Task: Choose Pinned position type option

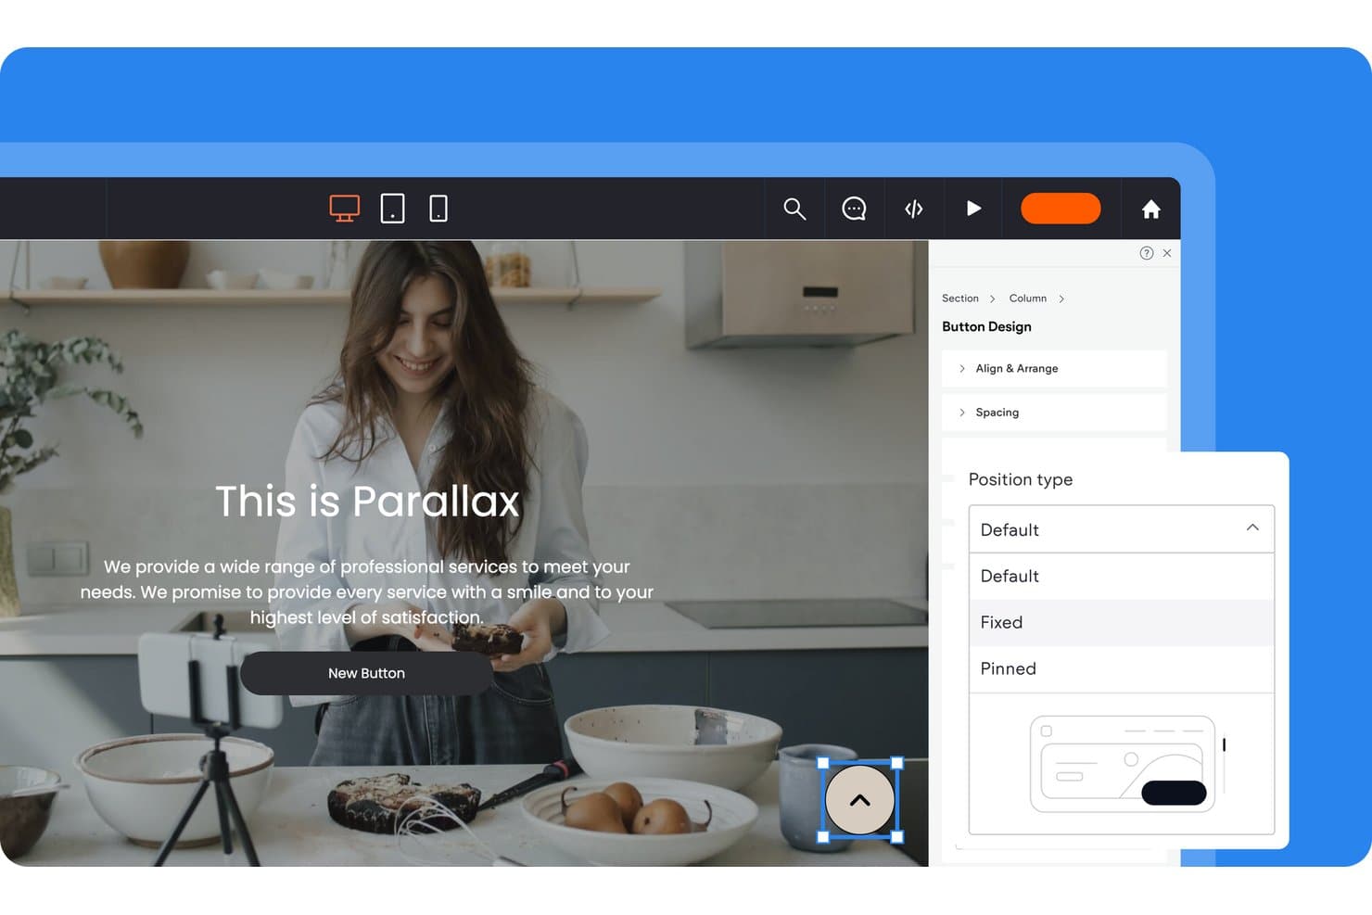Action: click(1122, 669)
